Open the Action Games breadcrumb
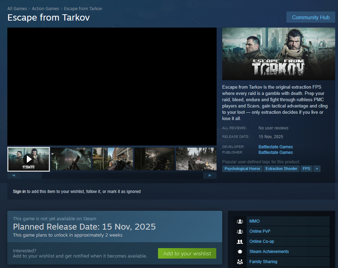 [x=45, y=9]
